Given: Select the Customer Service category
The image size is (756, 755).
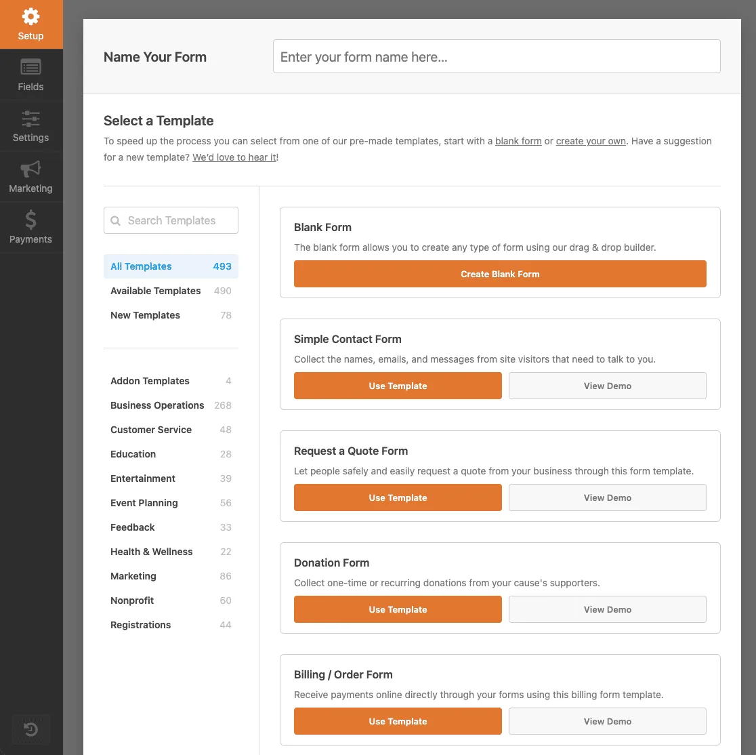Looking at the screenshot, I should (x=171, y=430).
